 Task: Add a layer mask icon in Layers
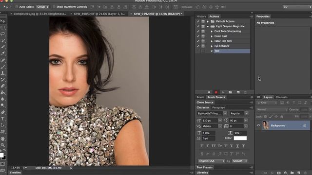[x=279, y=173]
